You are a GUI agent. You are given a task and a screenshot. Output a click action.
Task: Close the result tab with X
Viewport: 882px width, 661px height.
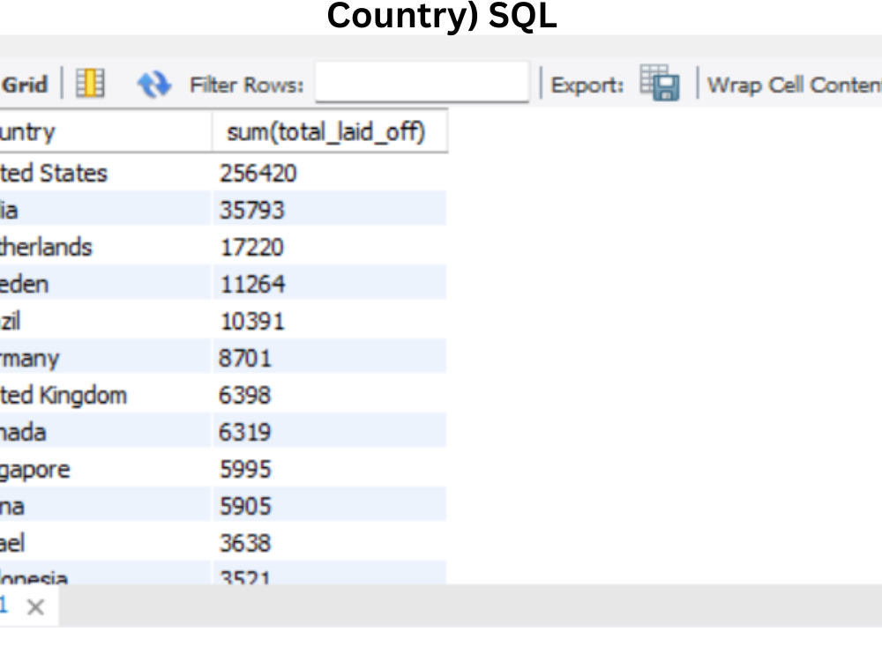coord(35,607)
